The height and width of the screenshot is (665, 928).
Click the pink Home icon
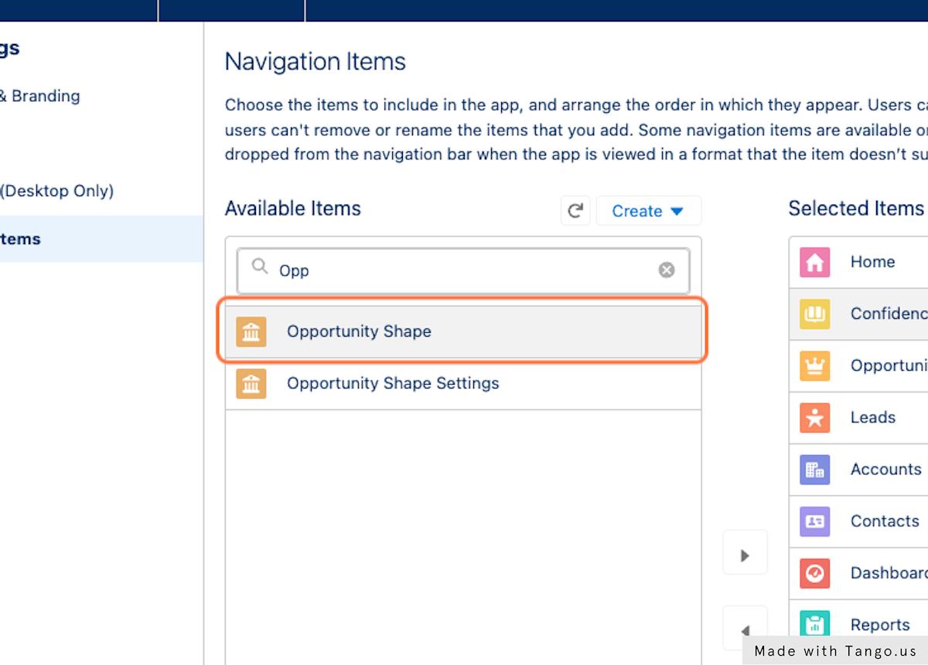[815, 262]
